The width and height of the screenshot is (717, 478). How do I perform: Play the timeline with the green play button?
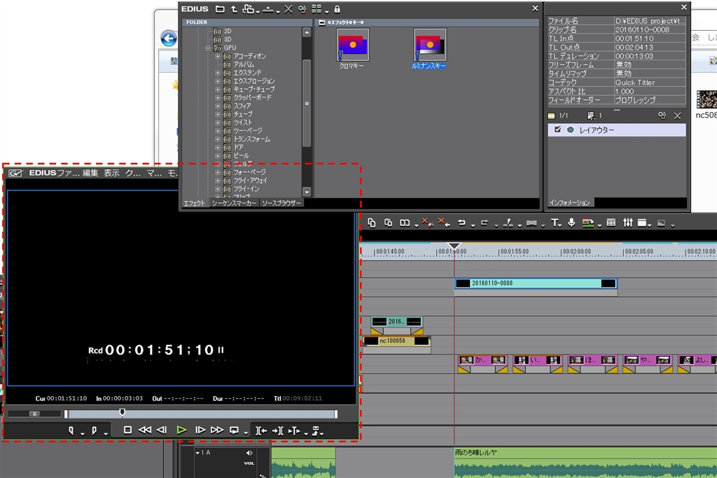coord(181,430)
